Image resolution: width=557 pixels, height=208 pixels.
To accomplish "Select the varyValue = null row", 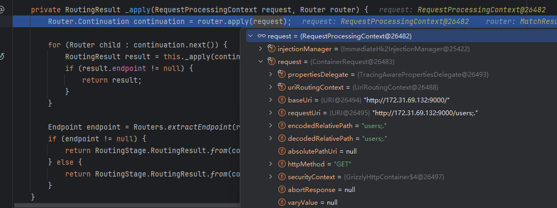I will coord(398,203).
